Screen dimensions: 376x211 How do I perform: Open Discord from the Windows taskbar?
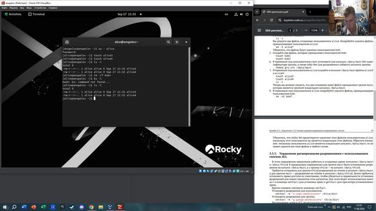point(82,207)
